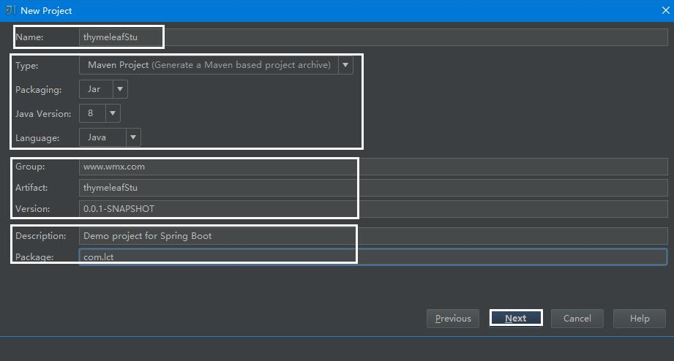Click the Group: label

(x=30, y=167)
